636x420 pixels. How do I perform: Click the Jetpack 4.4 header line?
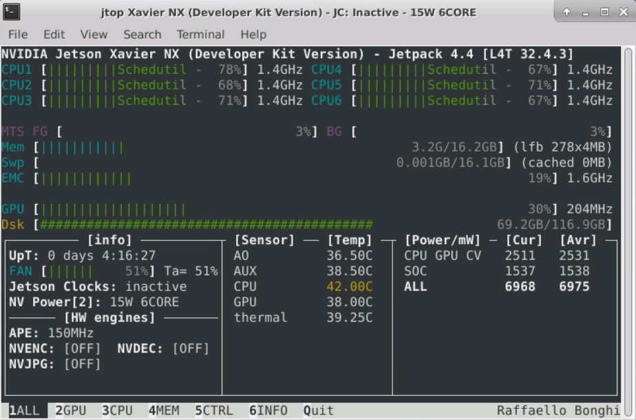[x=288, y=54]
